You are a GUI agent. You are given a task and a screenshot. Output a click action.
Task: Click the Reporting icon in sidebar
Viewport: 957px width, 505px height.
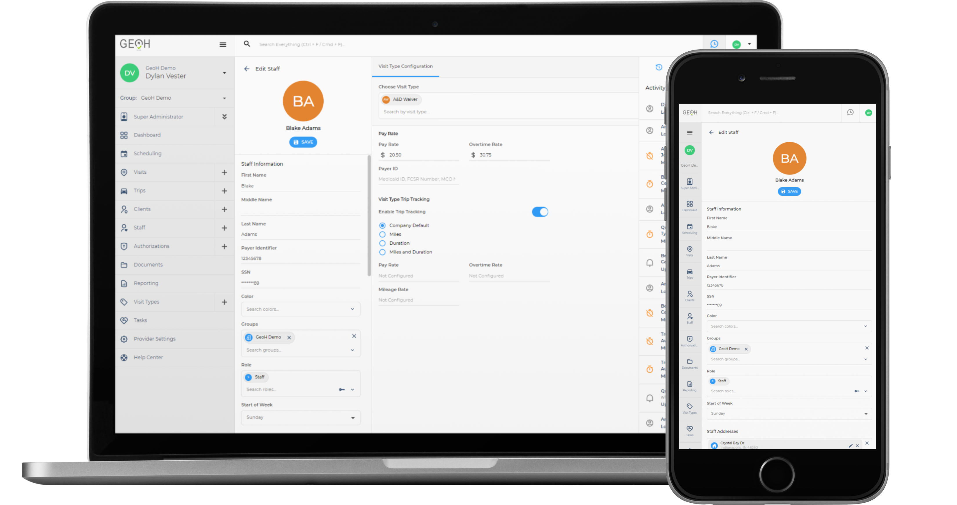tap(124, 283)
